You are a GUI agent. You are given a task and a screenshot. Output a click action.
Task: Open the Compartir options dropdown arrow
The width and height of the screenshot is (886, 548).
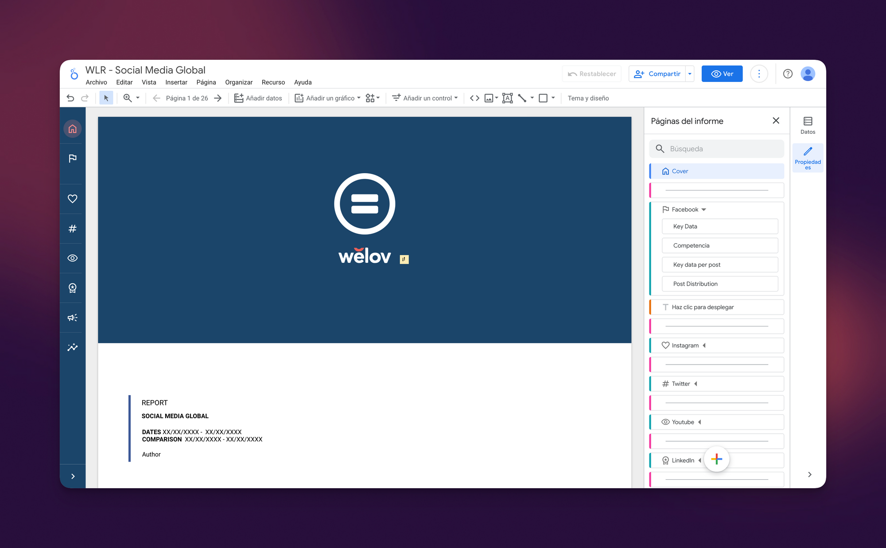pos(690,74)
